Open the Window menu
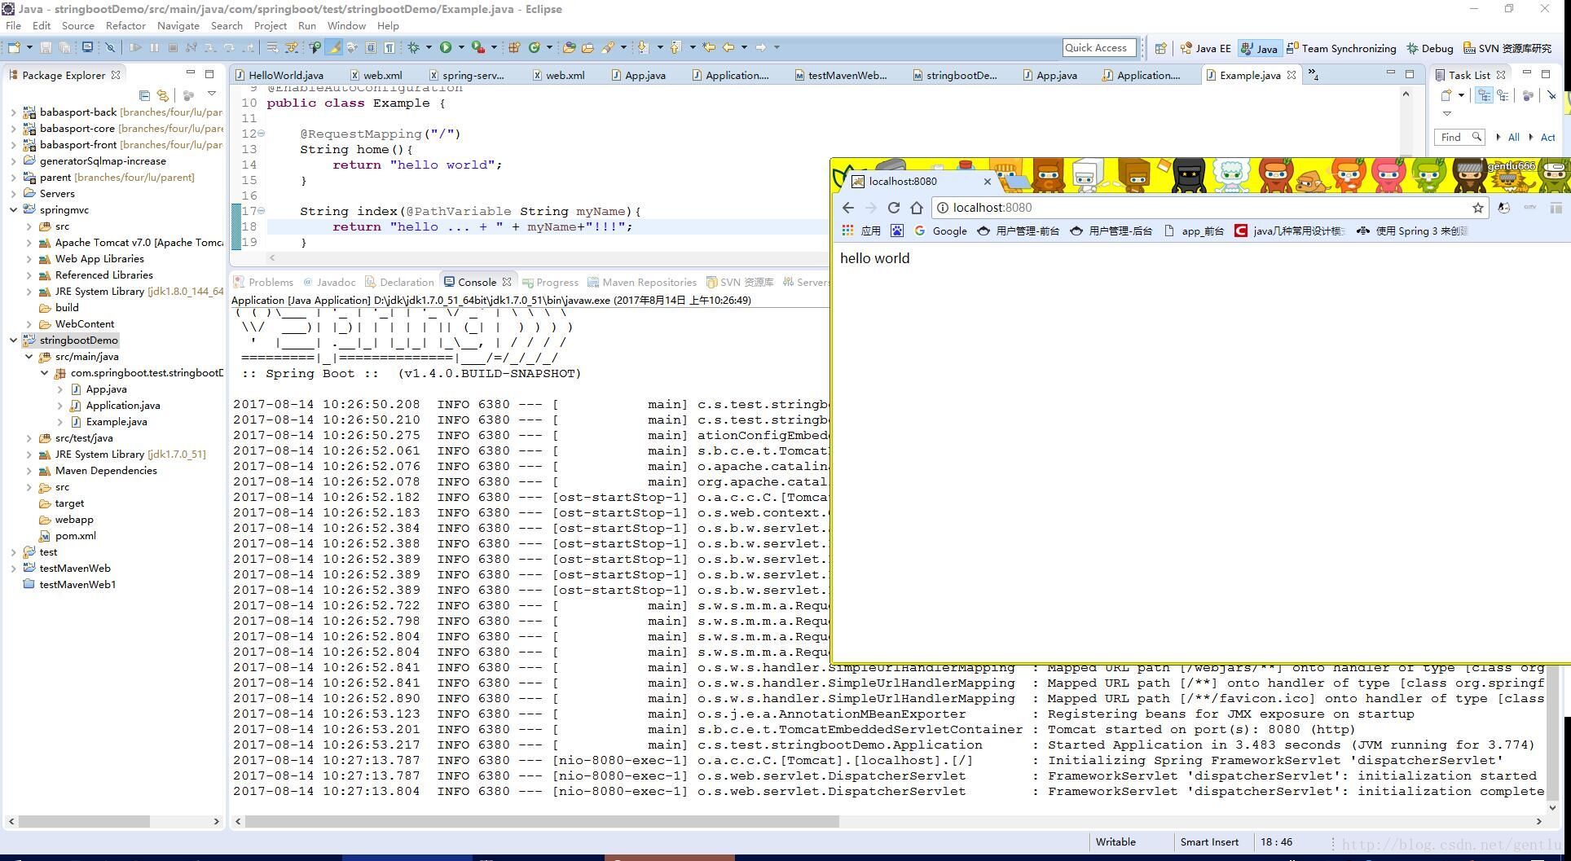This screenshot has height=861, width=1571. (346, 25)
